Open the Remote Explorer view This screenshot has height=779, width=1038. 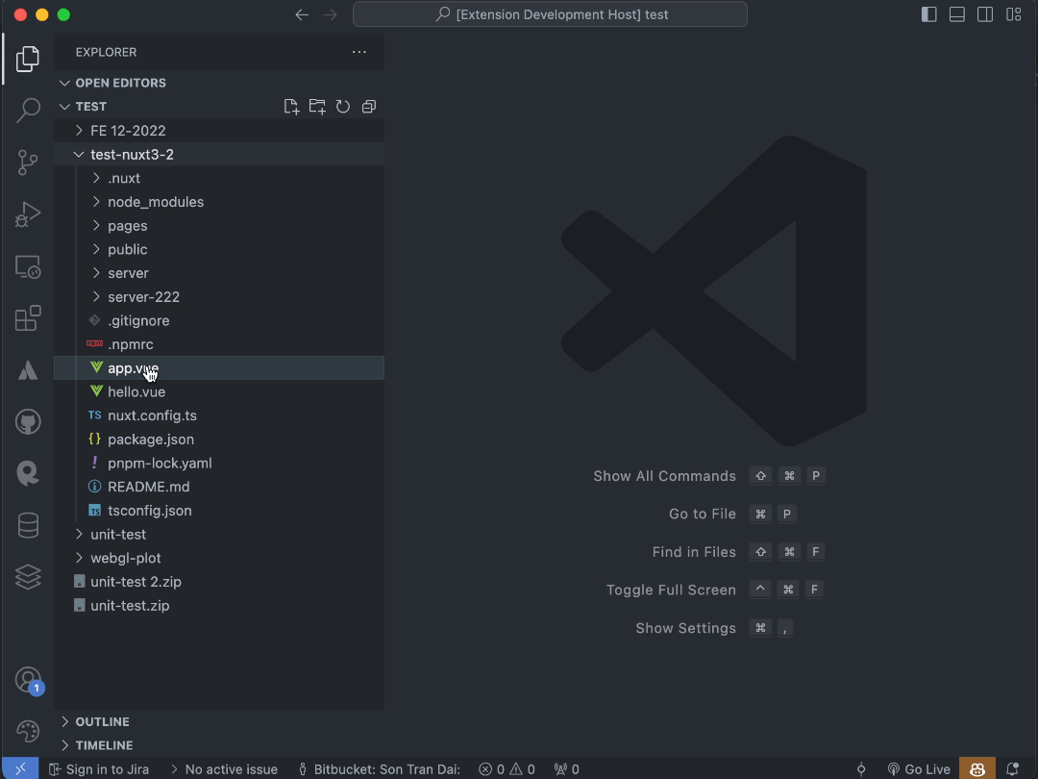point(28,267)
